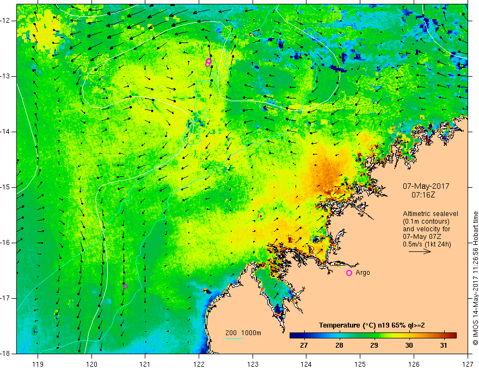The height and width of the screenshot is (370, 479).
Task: Click the longitude axis label "121"
Action: [x=145, y=364]
